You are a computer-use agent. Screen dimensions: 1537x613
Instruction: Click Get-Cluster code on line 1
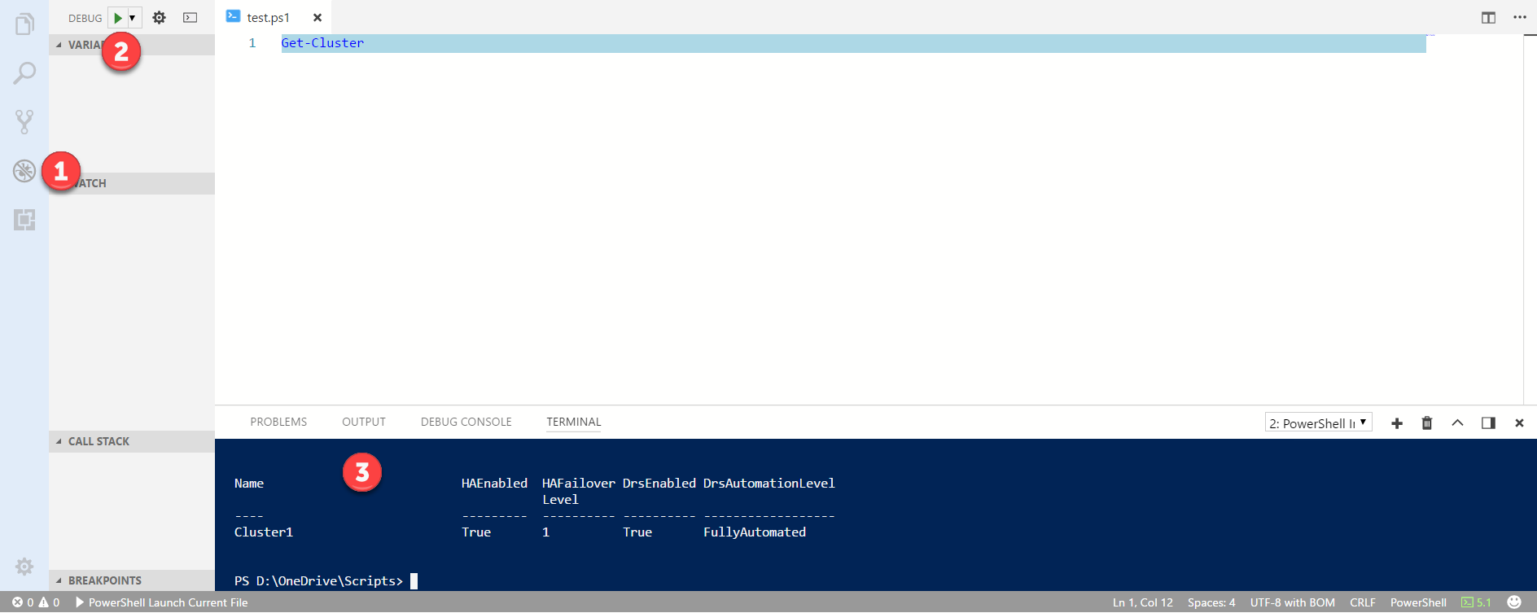point(322,43)
